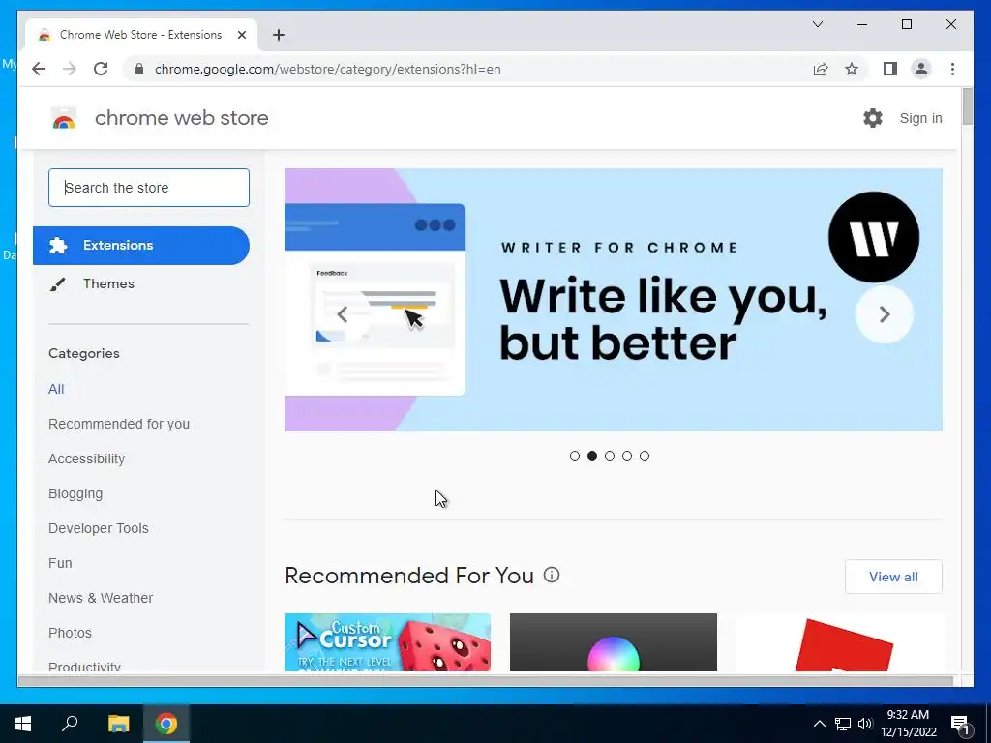This screenshot has height=743, width=991.
Task: Choose the All category
Action: [56, 389]
